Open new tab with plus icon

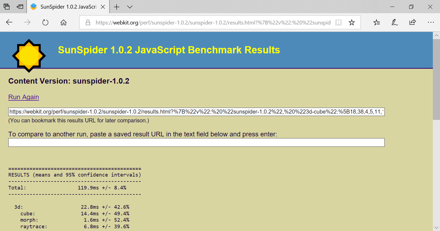tap(117, 7)
